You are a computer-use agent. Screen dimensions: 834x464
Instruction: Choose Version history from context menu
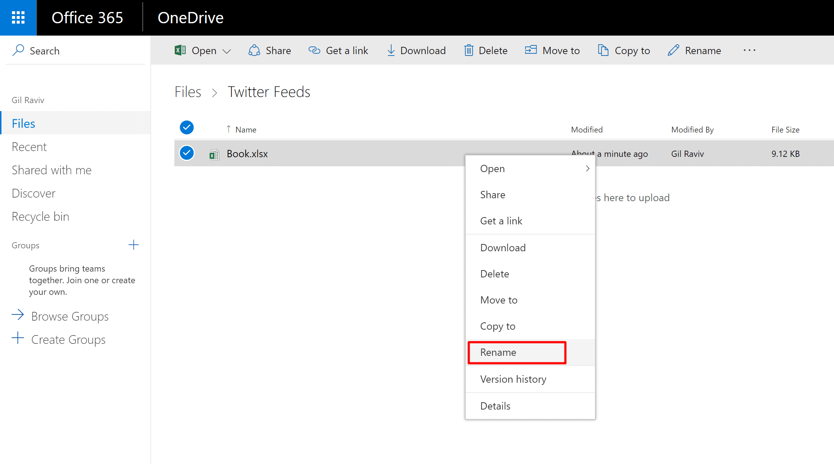[513, 379]
